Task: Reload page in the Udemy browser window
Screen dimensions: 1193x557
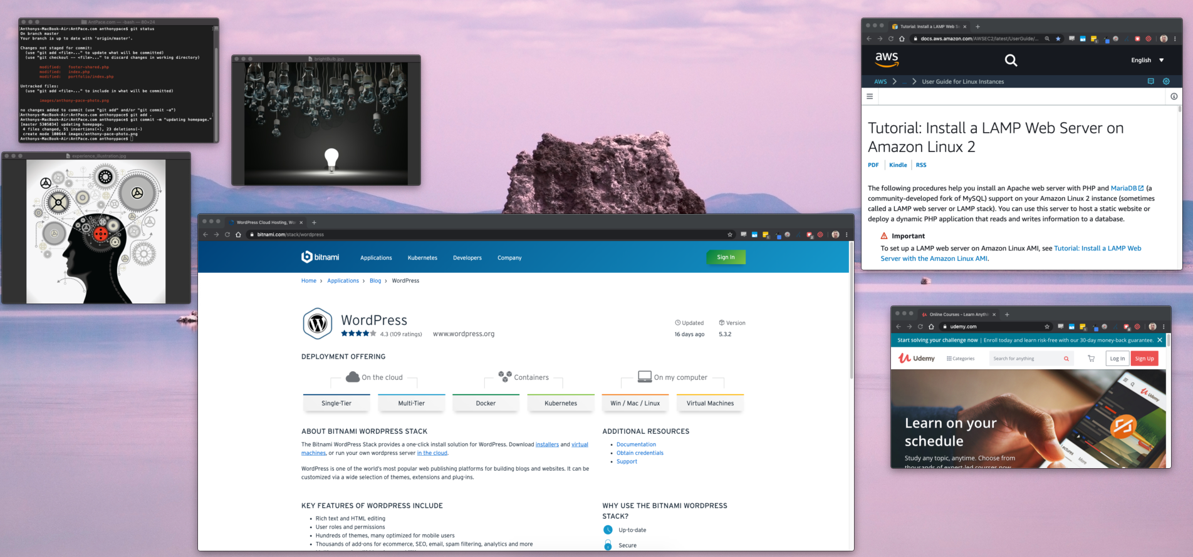Action: click(x=920, y=327)
